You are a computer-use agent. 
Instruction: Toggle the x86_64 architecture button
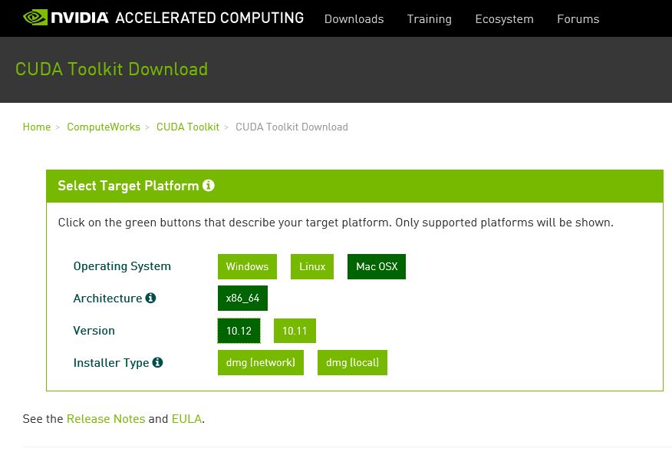242,298
